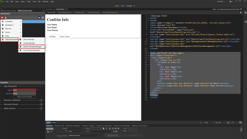Image resolution: width=247 pixels, height=139 pixels.
Task: Click the Animation menu item icon
Action: [x=3, y=21]
